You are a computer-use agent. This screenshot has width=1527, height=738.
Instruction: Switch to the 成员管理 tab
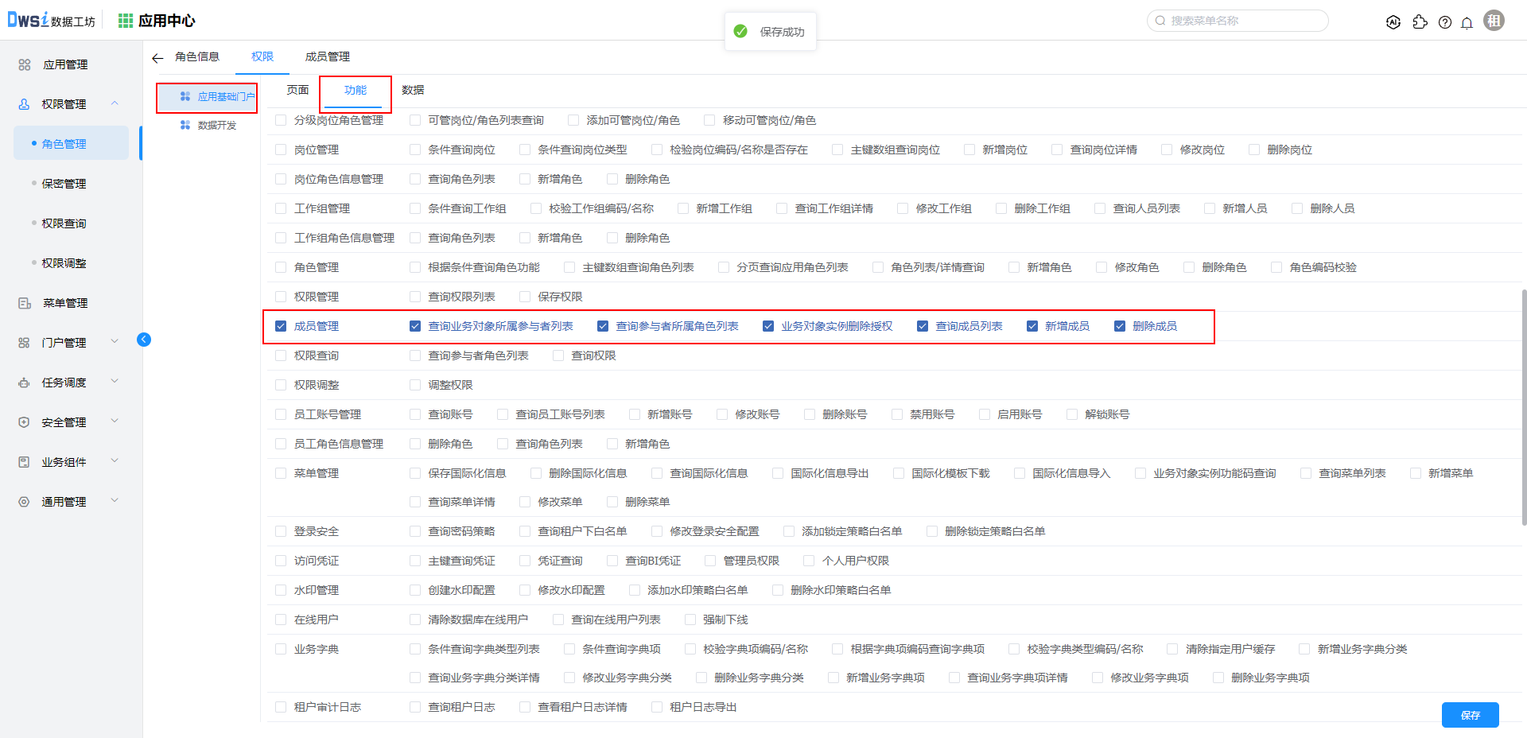pos(327,56)
